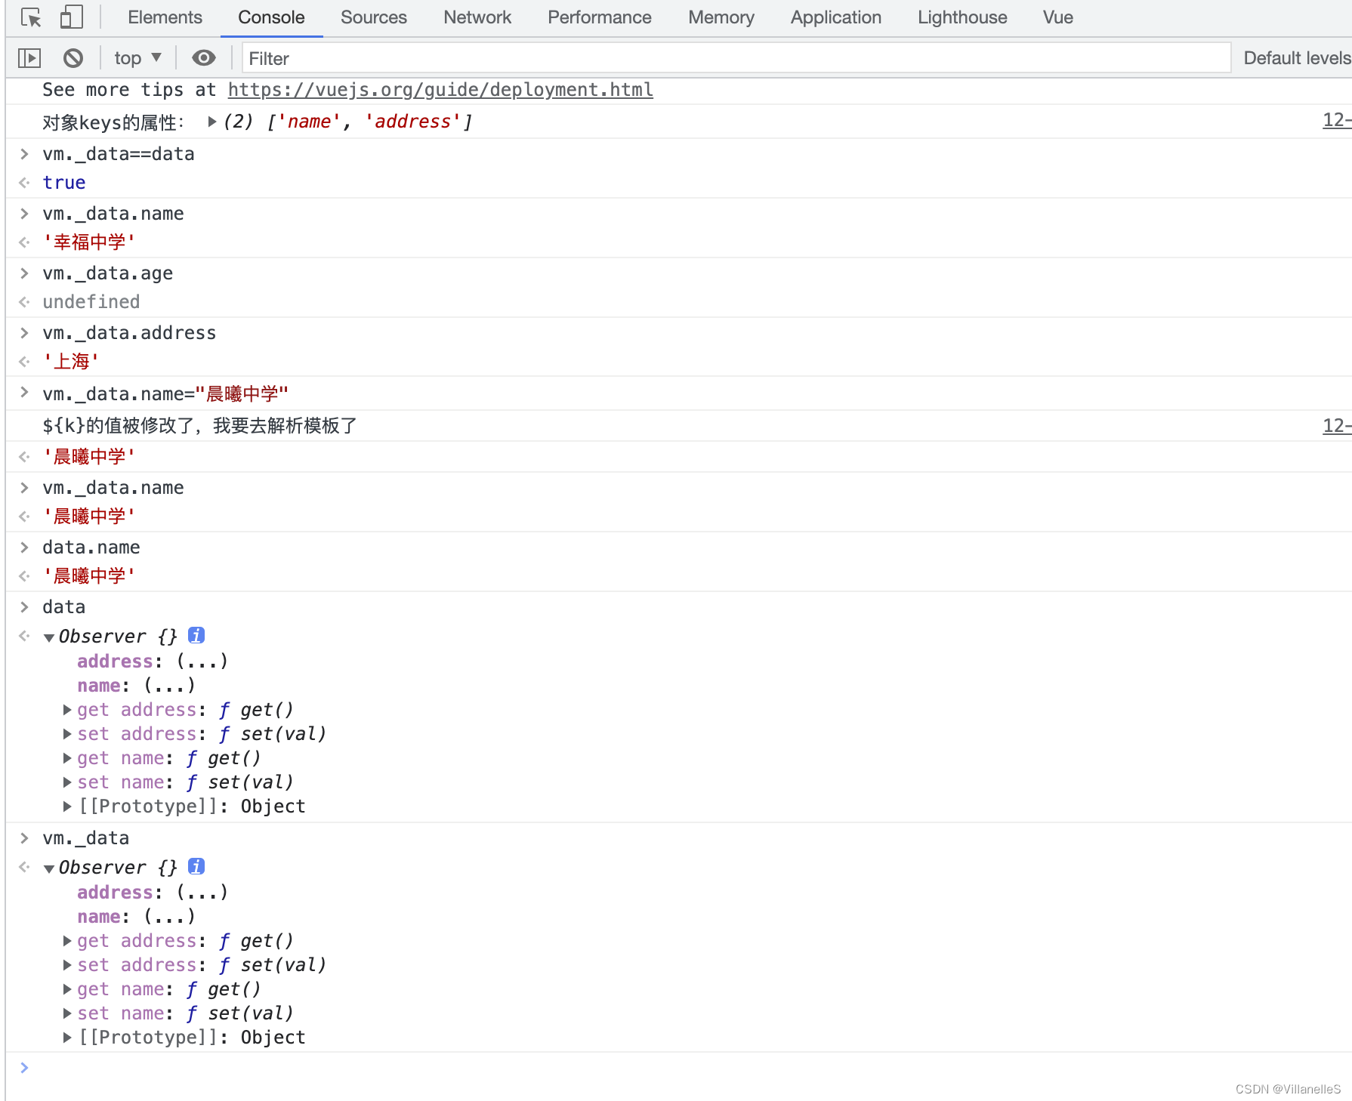Open the Lighthouse tab
This screenshot has height=1101, width=1352.
[x=962, y=17]
